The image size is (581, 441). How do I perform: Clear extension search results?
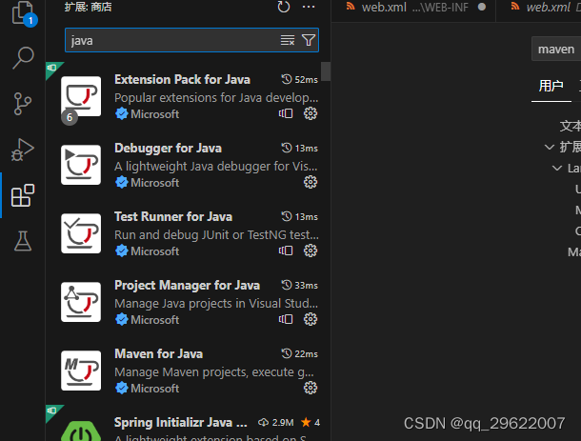pos(288,40)
